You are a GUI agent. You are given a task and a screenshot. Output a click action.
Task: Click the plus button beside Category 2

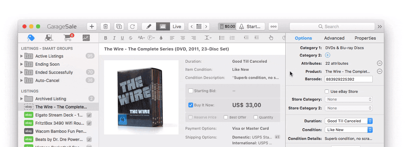pyautogui.click(x=327, y=55)
